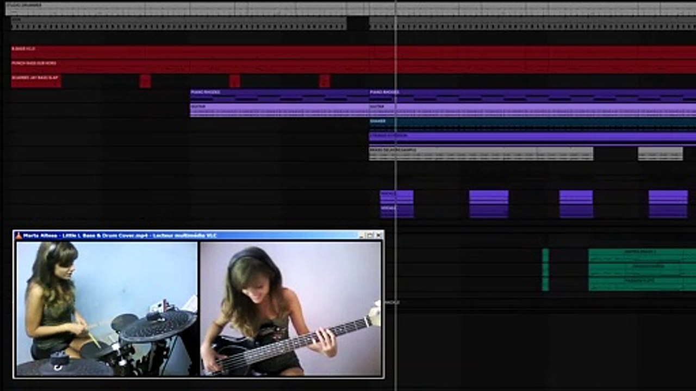Click the VLC cone icon in title bar
The height and width of the screenshot is (391, 696).
tap(18, 236)
